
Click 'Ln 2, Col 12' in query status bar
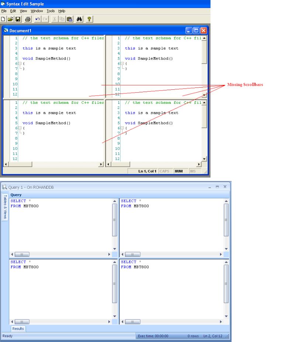coord(213,336)
